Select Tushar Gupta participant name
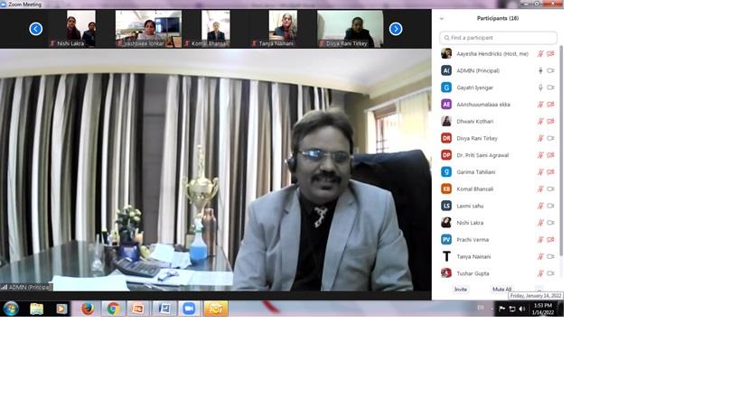 (x=473, y=273)
